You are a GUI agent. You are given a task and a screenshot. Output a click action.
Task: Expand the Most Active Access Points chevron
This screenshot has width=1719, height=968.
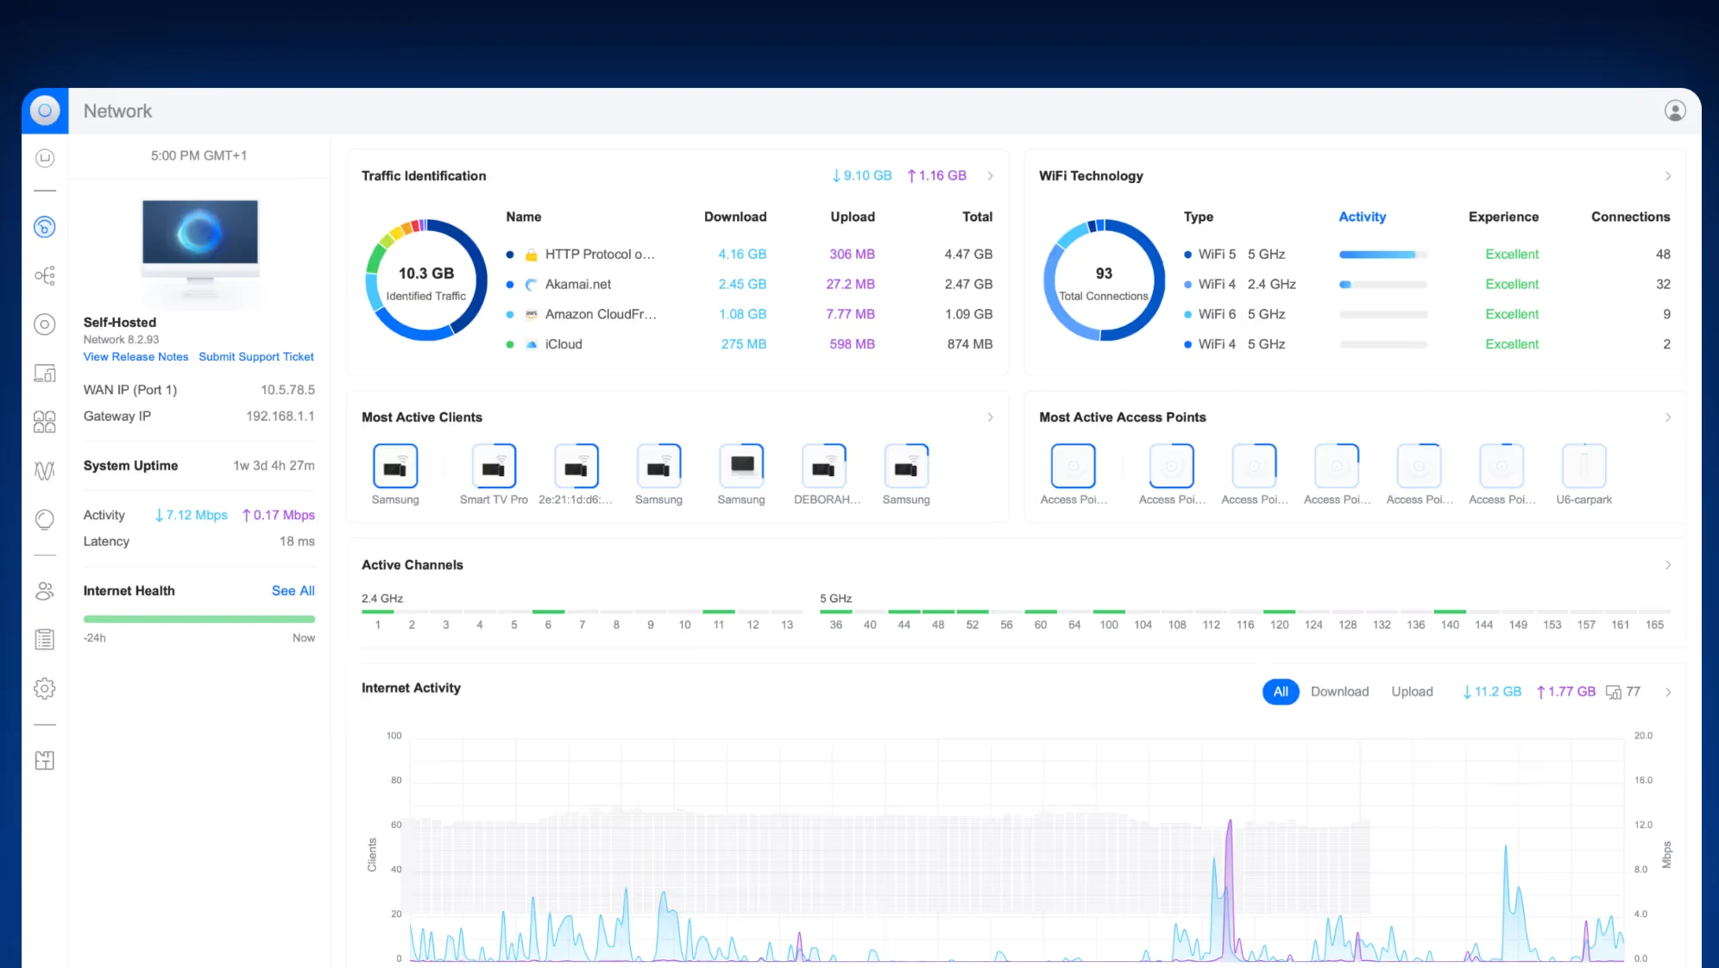coord(1667,418)
